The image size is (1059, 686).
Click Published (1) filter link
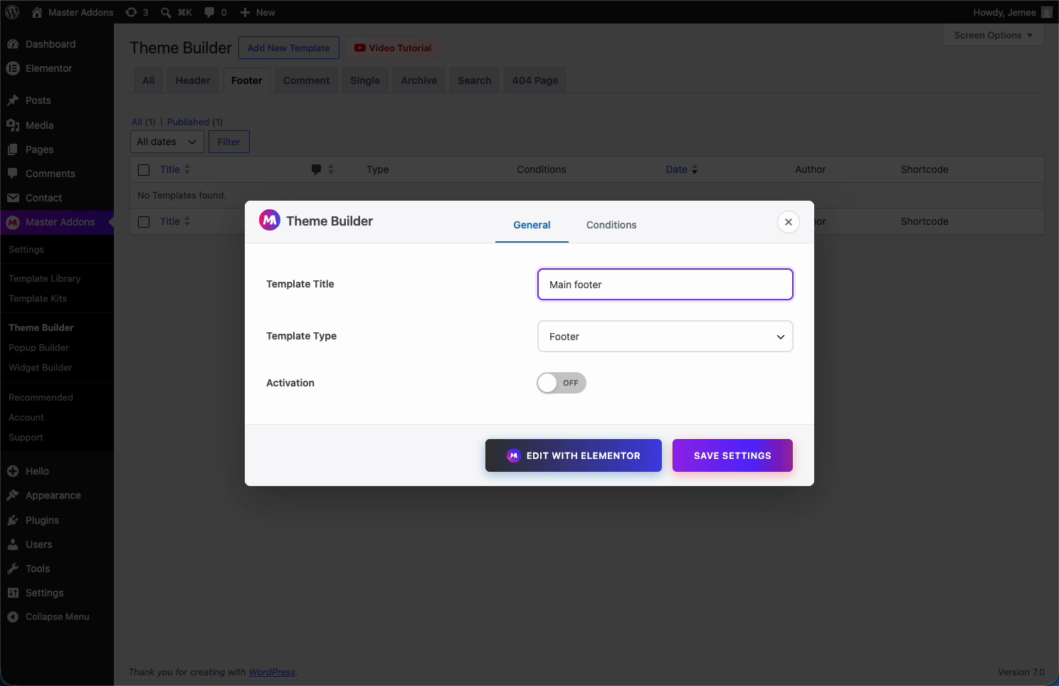point(195,122)
